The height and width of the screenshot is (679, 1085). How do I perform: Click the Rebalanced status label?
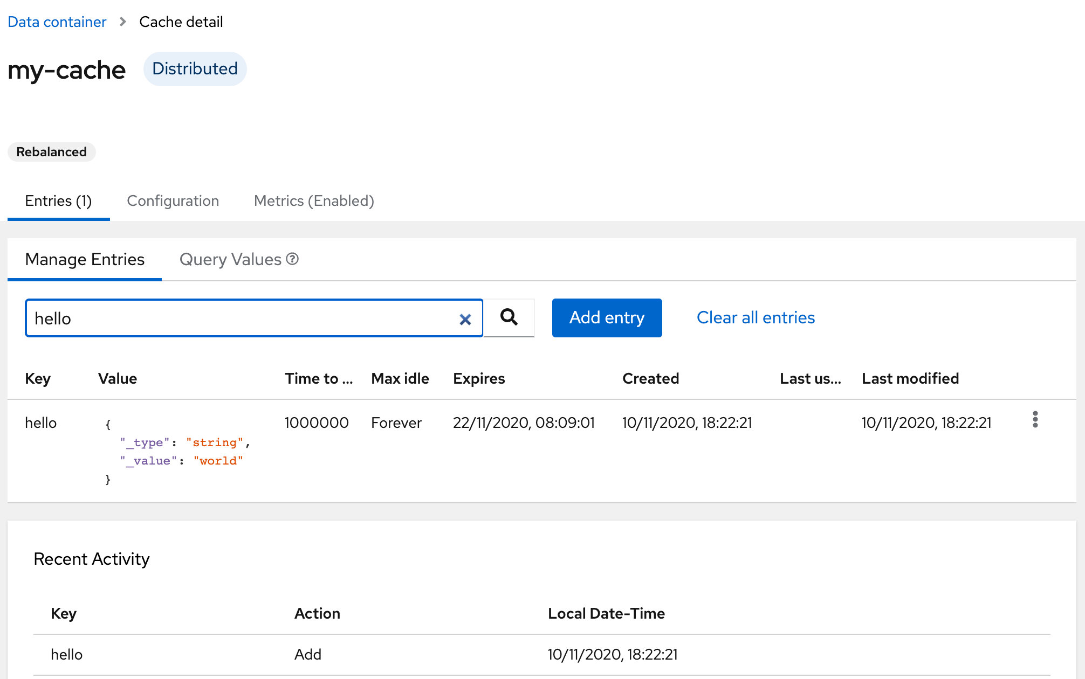click(51, 151)
